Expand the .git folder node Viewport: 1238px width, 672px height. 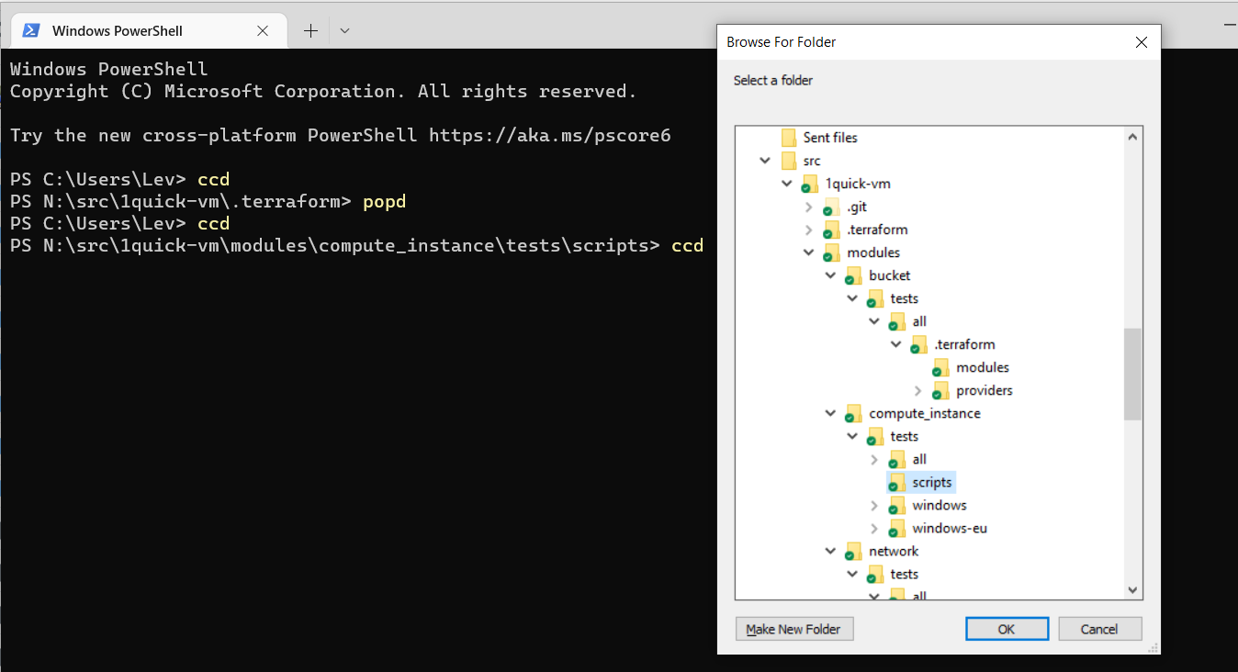[x=809, y=207]
